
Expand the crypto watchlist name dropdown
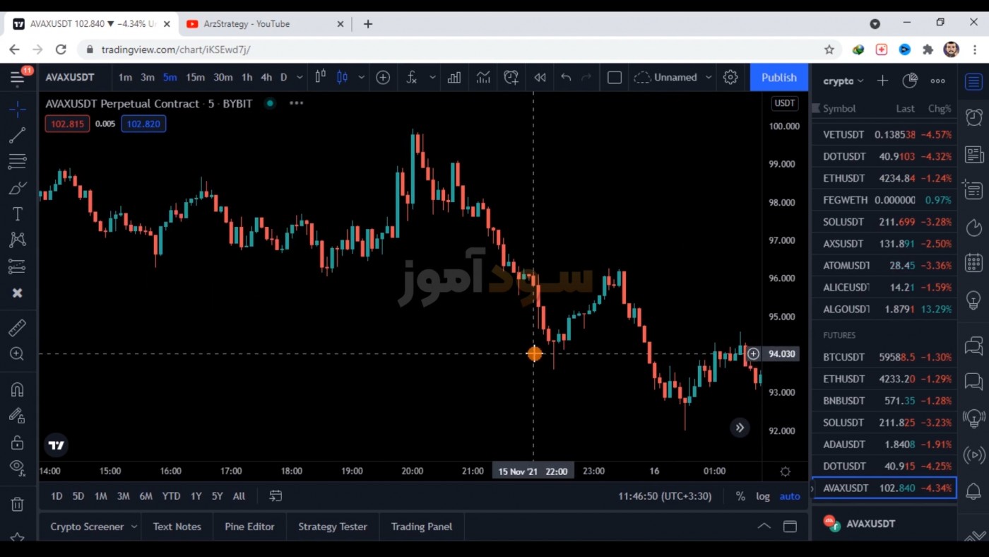pyautogui.click(x=843, y=81)
